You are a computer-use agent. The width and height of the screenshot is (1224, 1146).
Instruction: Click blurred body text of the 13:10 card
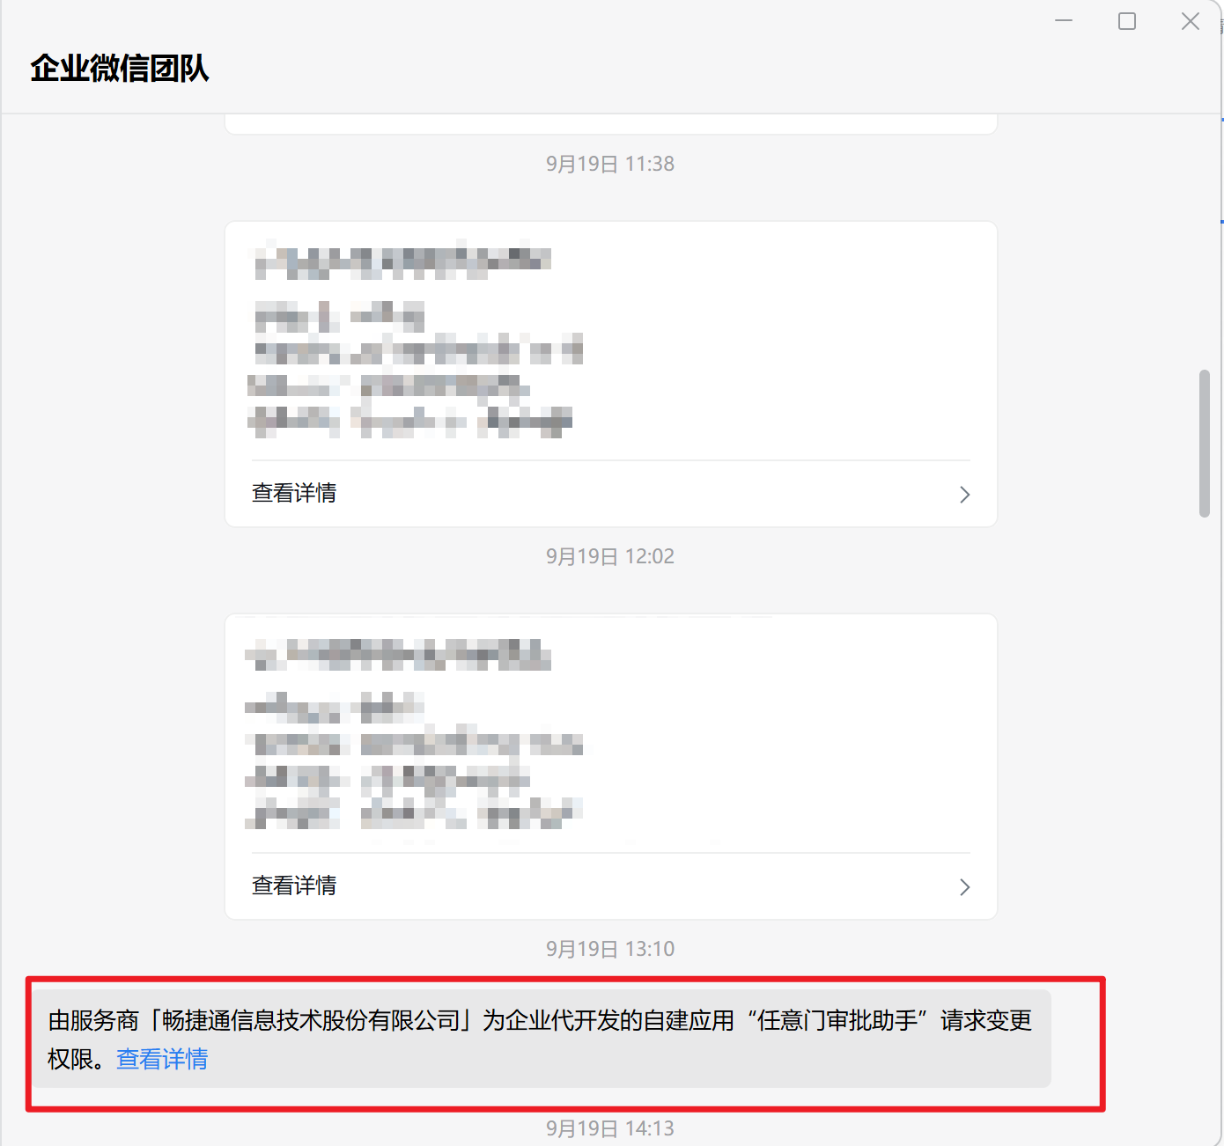(x=414, y=762)
